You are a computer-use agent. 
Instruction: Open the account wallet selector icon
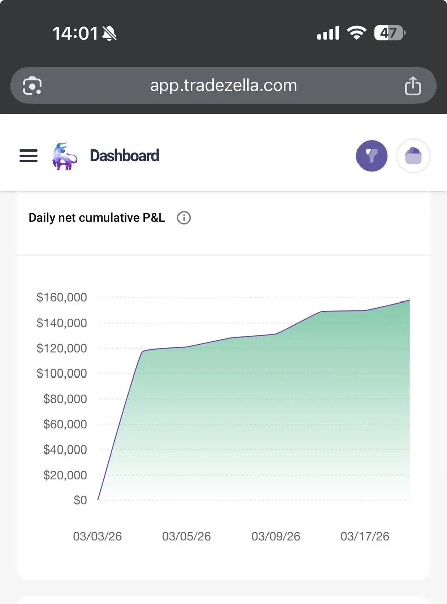coord(413,156)
